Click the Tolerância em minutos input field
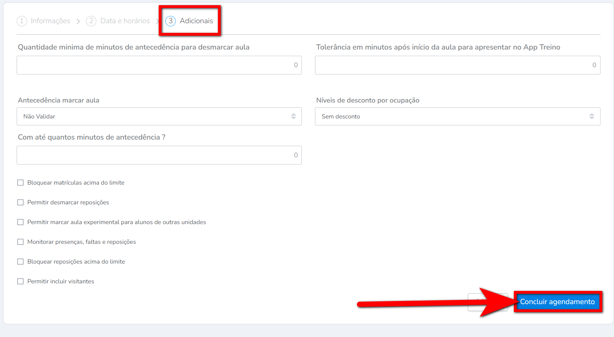 (x=457, y=65)
